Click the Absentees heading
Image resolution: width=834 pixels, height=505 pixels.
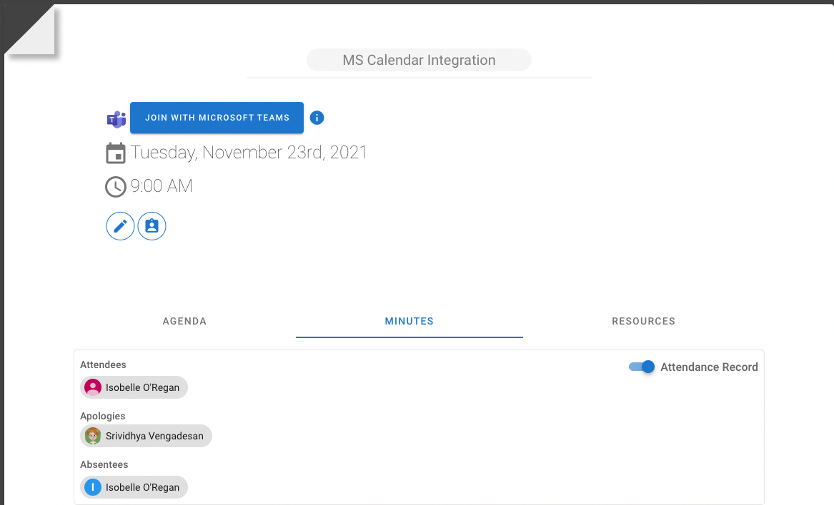[104, 464]
